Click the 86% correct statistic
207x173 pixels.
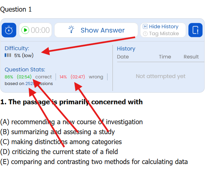[9, 77]
